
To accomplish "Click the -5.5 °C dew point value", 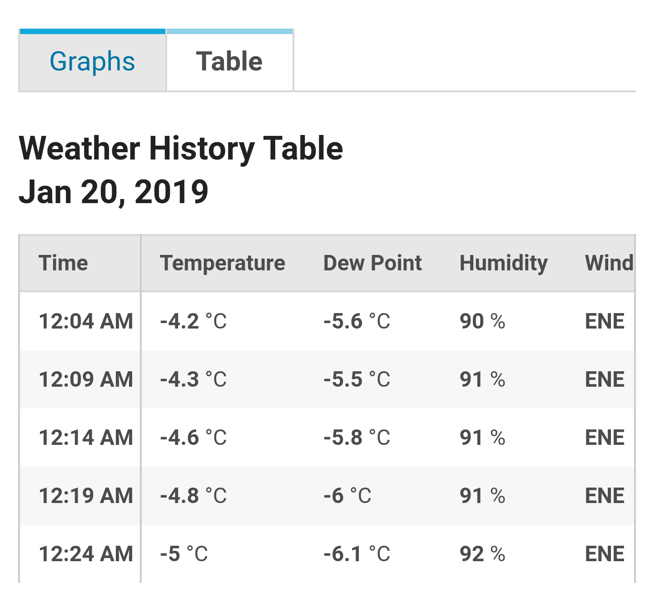I will (x=357, y=379).
